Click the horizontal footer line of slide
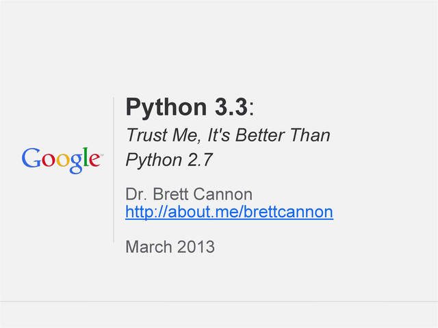438x328 pixels. (x=219, y=301)
